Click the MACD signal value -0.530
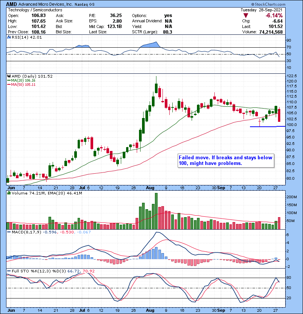This screenshot has width=303, height=314. [67, 232]
